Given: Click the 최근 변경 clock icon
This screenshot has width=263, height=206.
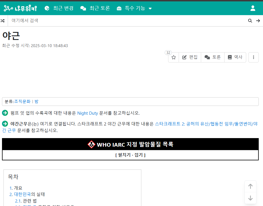Looking at the screenshot, I should [x=47, y=8].
